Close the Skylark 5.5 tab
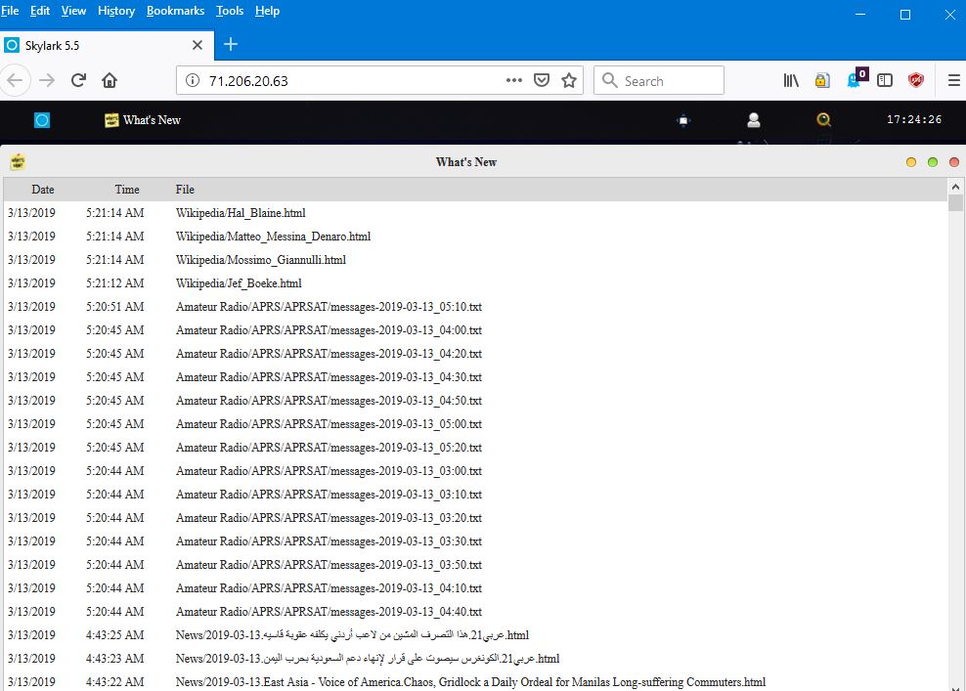The height and width of the screenshot is (691, 966). tap(198, 45)
